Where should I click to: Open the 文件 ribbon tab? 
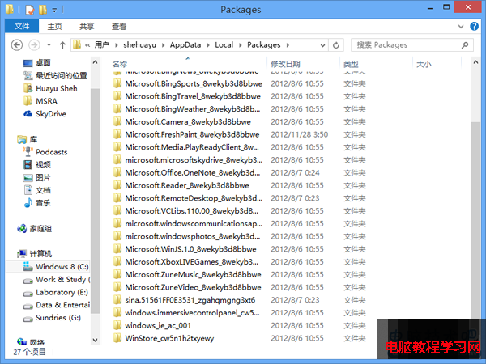(x=22, y=26)
